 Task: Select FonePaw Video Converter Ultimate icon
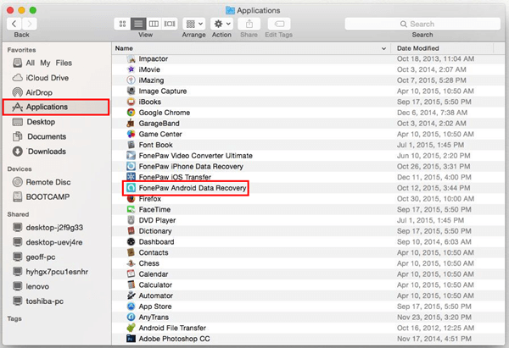(x=131, y=156)
